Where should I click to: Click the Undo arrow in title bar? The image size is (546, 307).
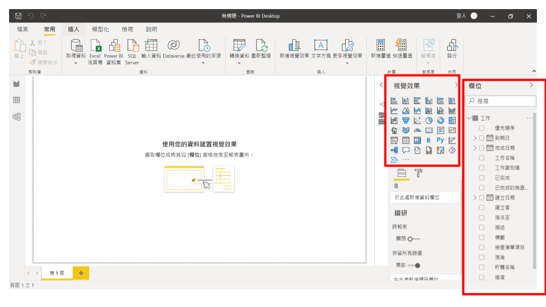[31, 16]
